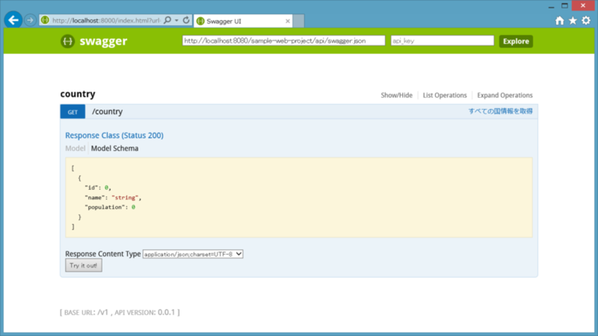Focus the swagger.json URL input field
This screenshot has height=336, width=598.
(284, 41)
